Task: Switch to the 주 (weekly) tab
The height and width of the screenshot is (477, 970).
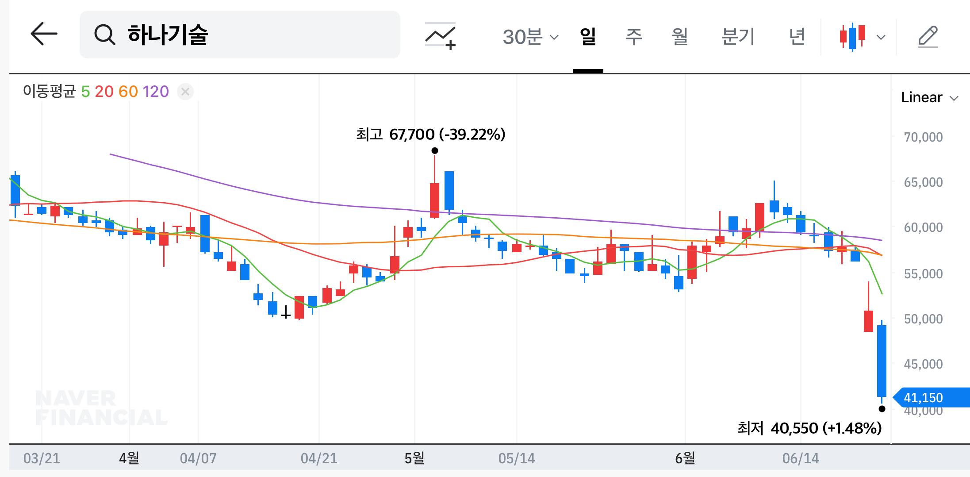Action: (x=633, y=37)
